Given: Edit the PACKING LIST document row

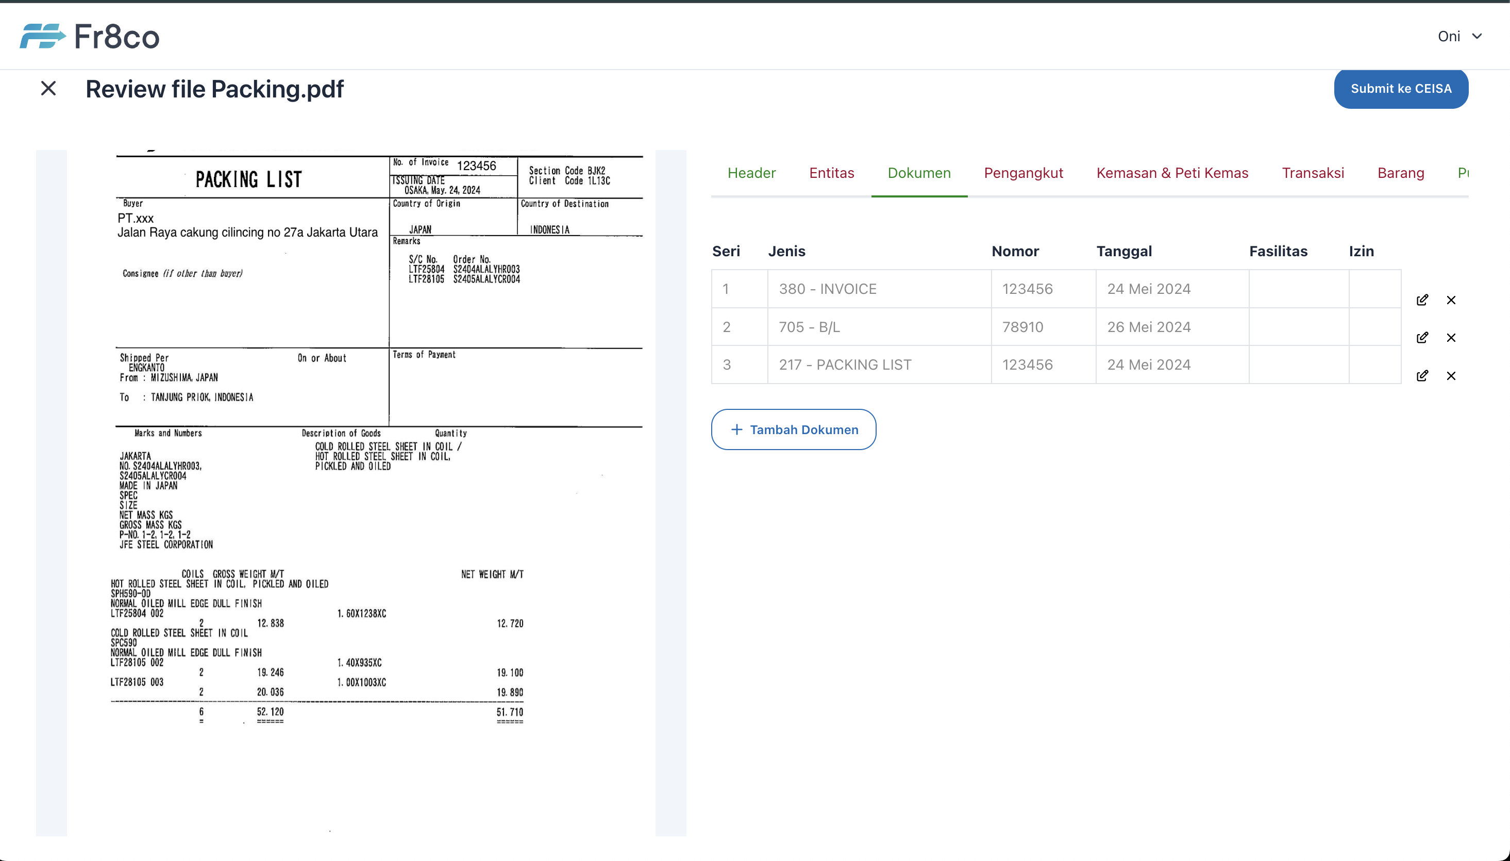Looking at the screenshot, I should point(1422,375).
